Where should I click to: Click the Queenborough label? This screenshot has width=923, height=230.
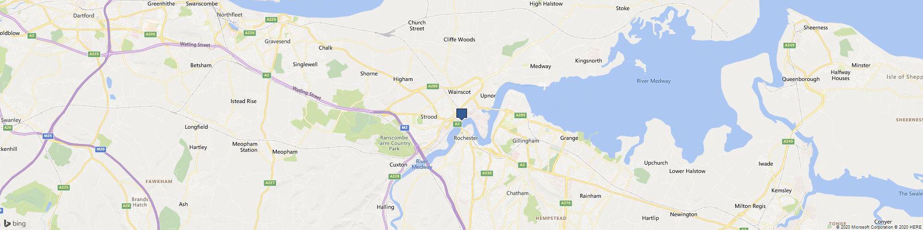801,79
